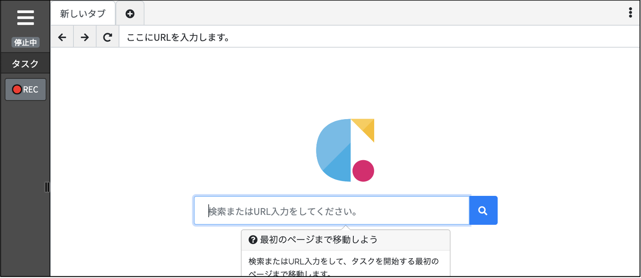Open a new tab with the plus icon
The height and width of the screenshot is (278, 641).
click(130, 13)
